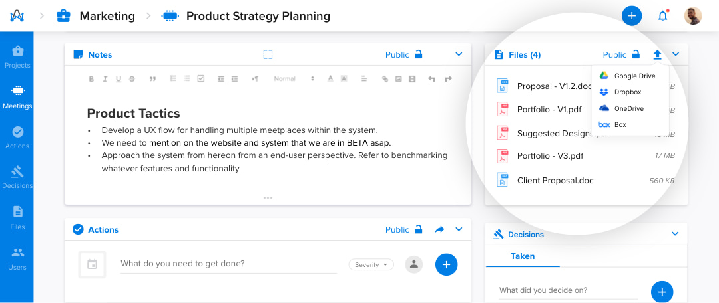Assign a person to the action
This screenshot has height=303, width=719.
click(x=414, y=264)
